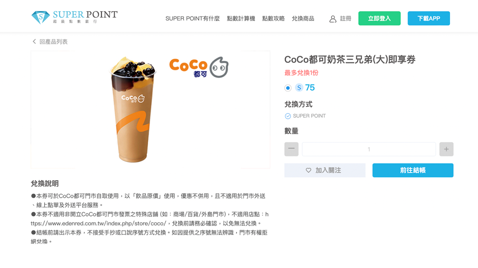This screenshot has height=268, width=478.
Task: Select the 75 points radio button
Action: click(288, 88)
